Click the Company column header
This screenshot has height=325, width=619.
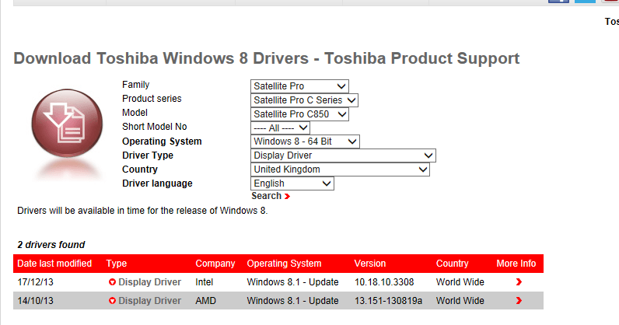pyautogui.click(x=215, y=264)
